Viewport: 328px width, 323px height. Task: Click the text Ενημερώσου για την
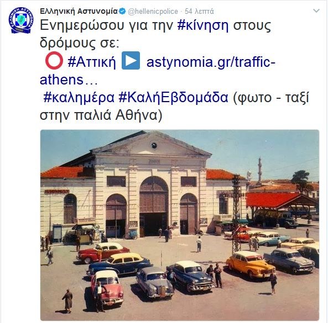106,25
